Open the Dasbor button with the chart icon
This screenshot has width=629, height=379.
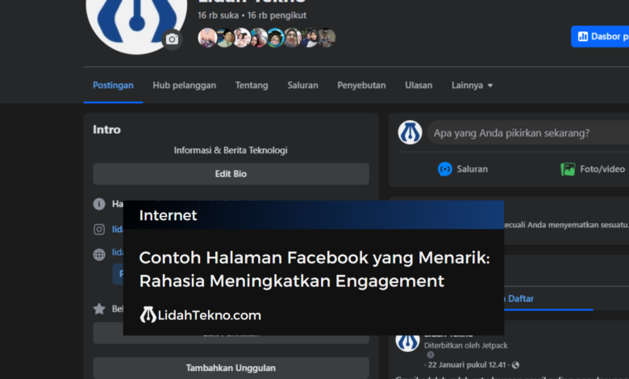[x=600, y=36]
